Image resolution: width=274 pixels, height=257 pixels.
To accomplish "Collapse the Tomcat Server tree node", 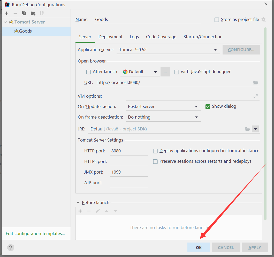I will 5,22.
